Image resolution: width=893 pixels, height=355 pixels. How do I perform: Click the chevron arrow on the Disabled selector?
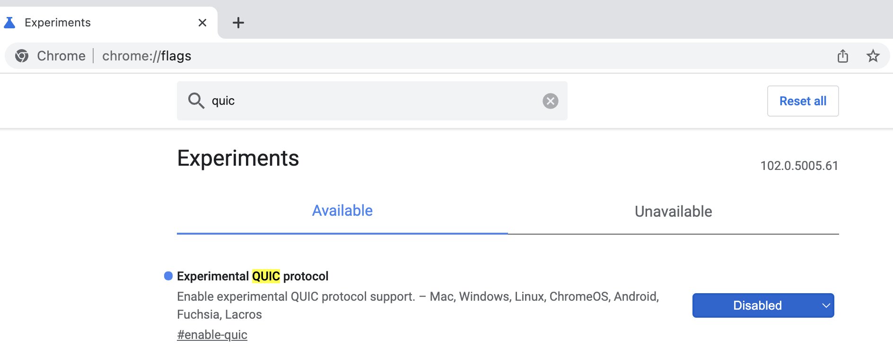pyautogui.click(x=826, y=305)
